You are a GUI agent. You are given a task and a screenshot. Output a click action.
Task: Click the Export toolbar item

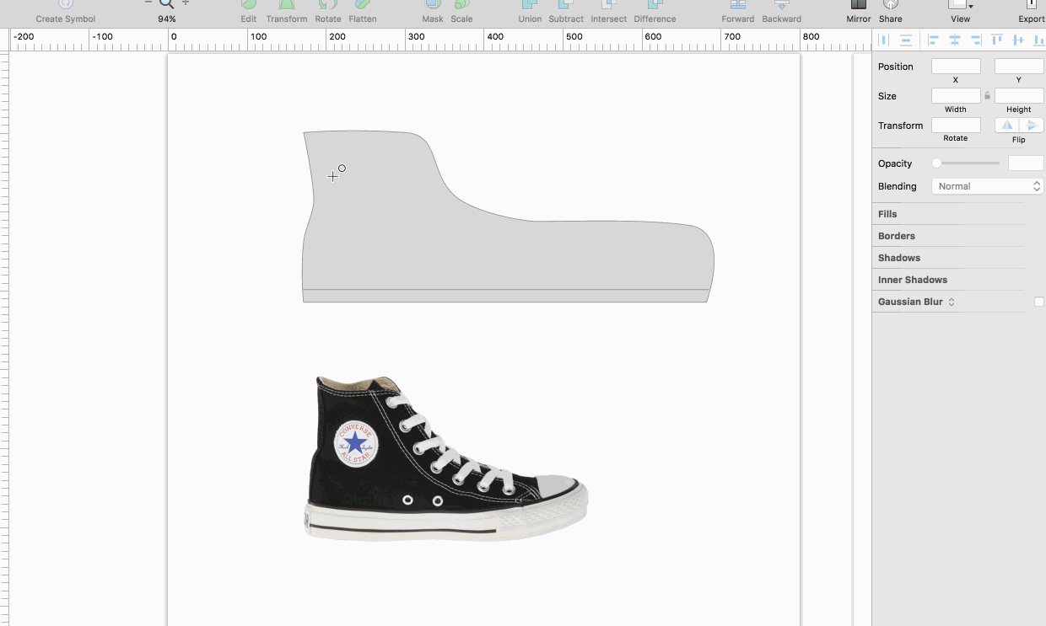click(x=1031, y=13)
